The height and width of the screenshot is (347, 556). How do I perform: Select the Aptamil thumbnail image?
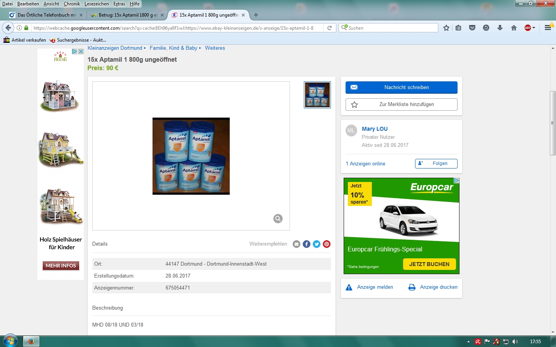[x=317, y=95]
